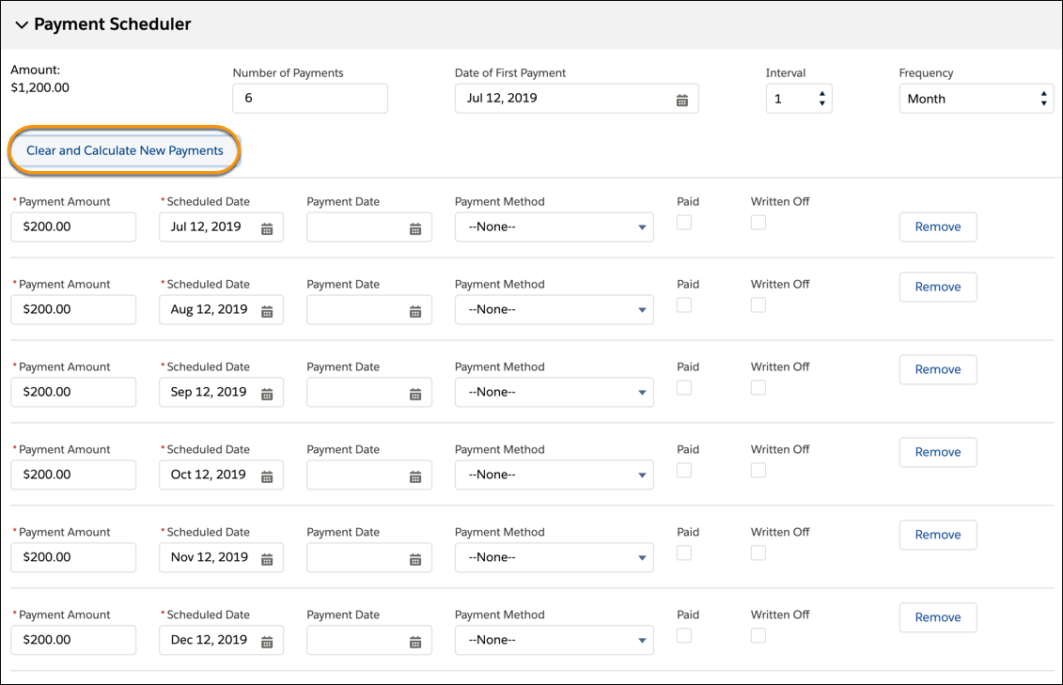Mark Oct 12, 2019 payment as Written Off
The width and height of the screenshot is (1063, 685).
[758, 470]
